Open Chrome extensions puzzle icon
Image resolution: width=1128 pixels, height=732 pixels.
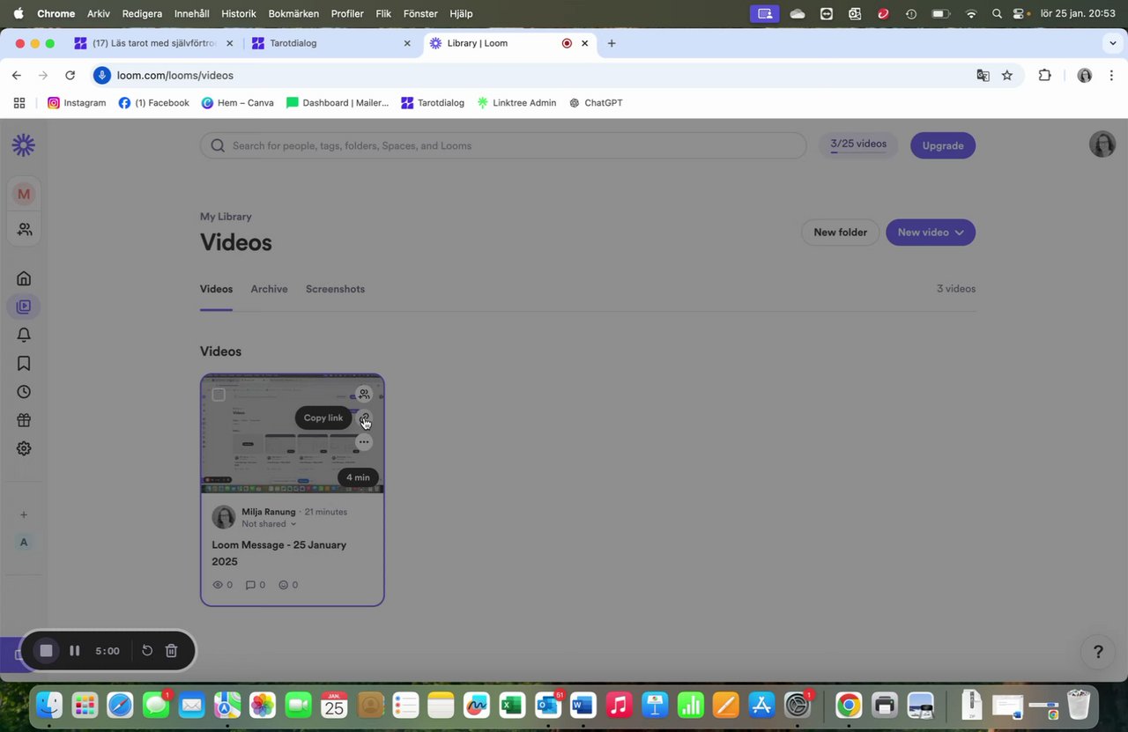[1045, 75]
